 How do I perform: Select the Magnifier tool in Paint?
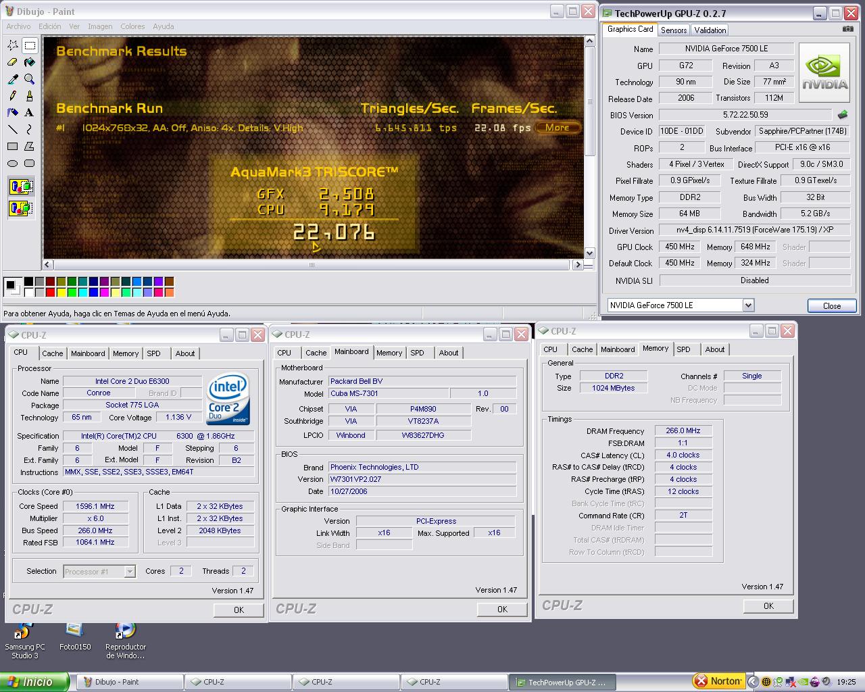point(30,79)
